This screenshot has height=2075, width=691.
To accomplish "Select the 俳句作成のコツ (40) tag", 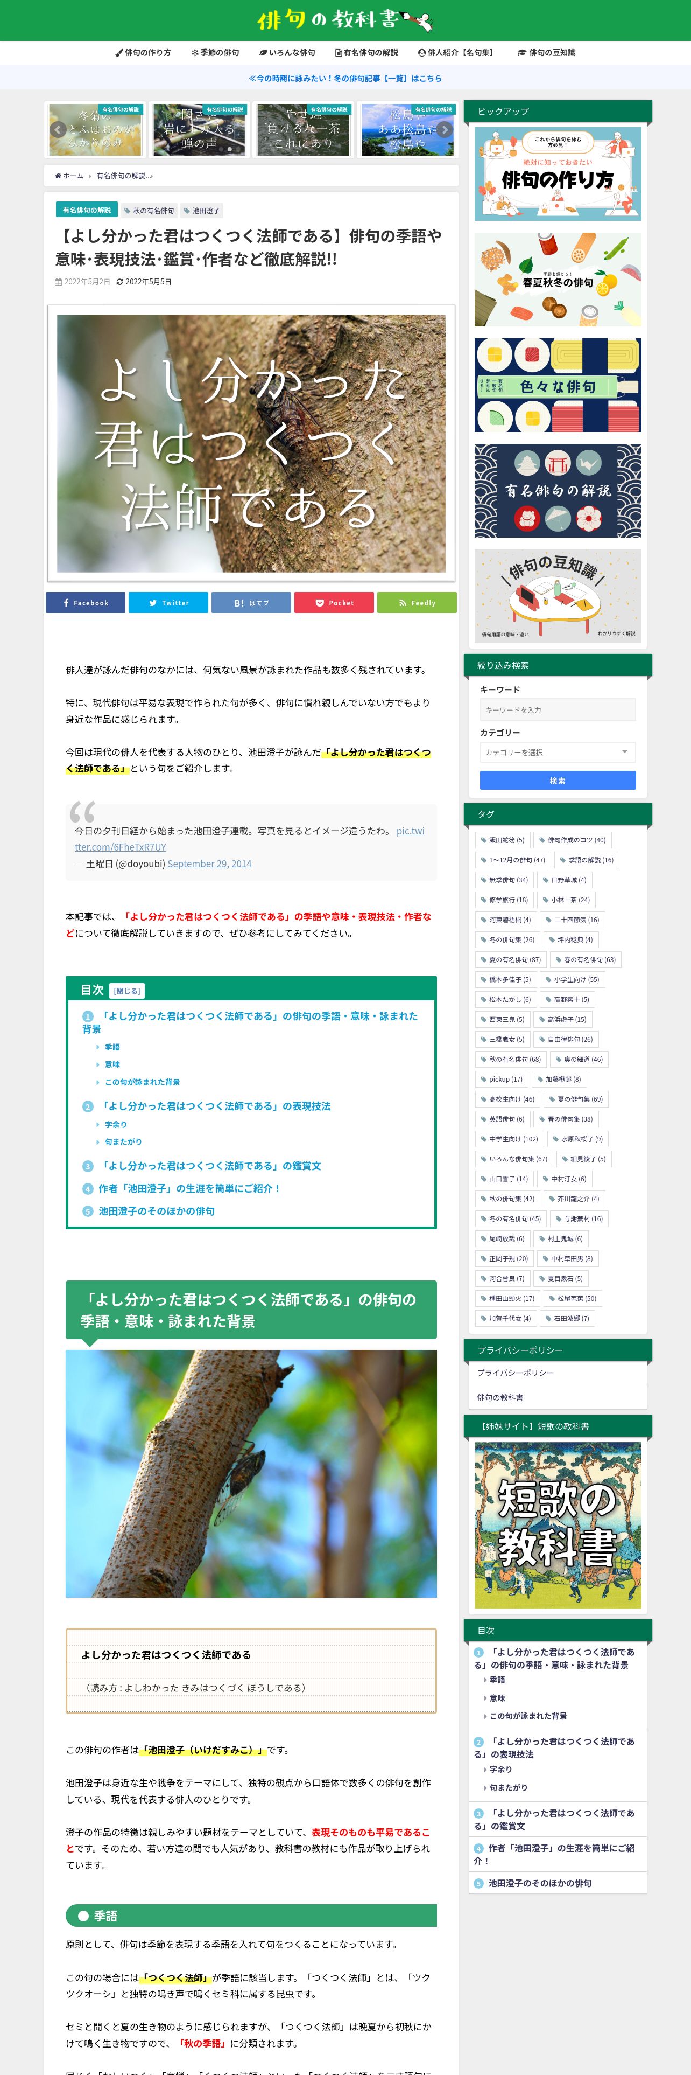I will tap(572, 840).
